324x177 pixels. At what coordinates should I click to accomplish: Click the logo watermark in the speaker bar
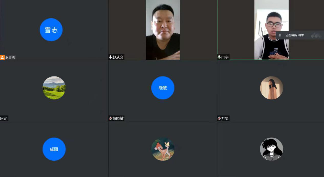click(316, 35)
